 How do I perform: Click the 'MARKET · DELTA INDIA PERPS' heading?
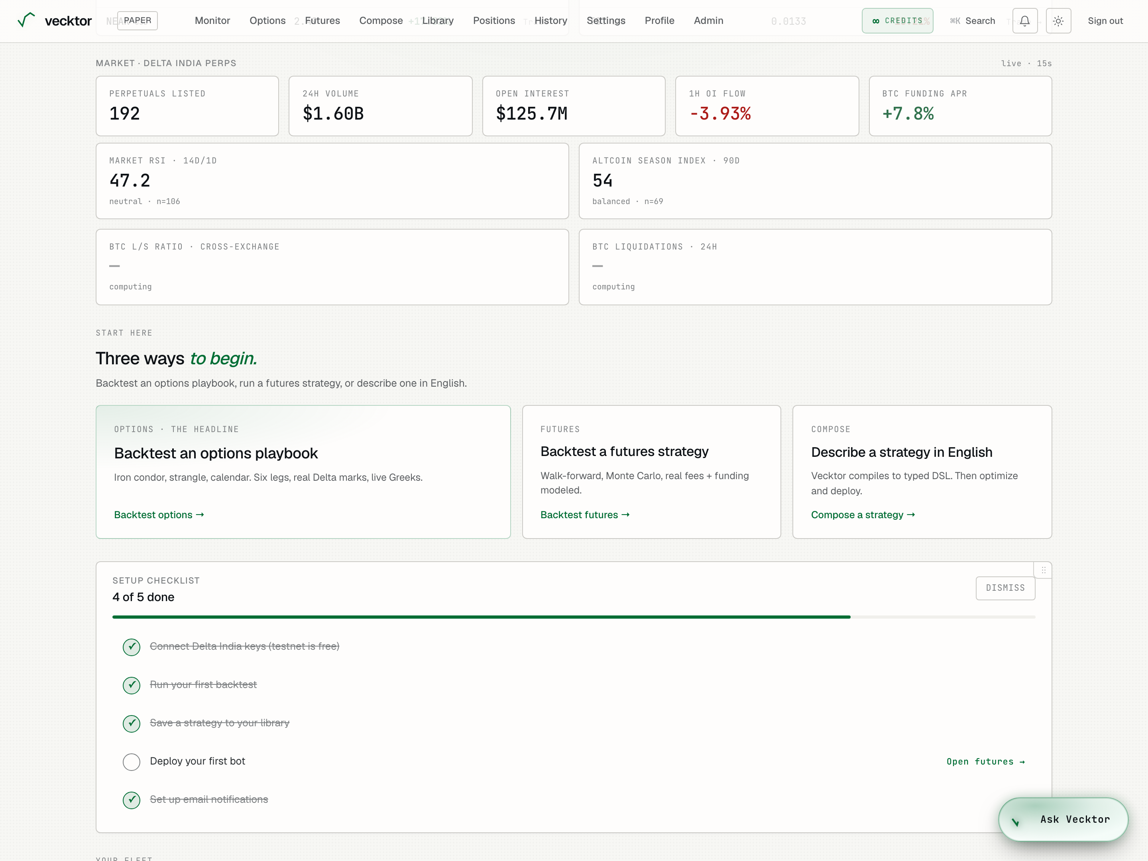[166, 63]
